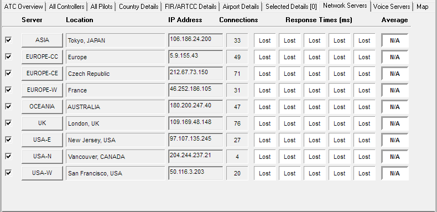The image size is (437, 212).
Task: Open the Voice Servers tab
Action: tap(392, 7)
